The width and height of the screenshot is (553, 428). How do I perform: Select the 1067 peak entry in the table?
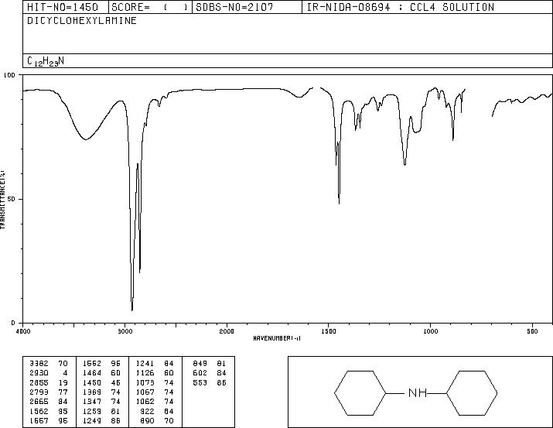pos(155,392)
